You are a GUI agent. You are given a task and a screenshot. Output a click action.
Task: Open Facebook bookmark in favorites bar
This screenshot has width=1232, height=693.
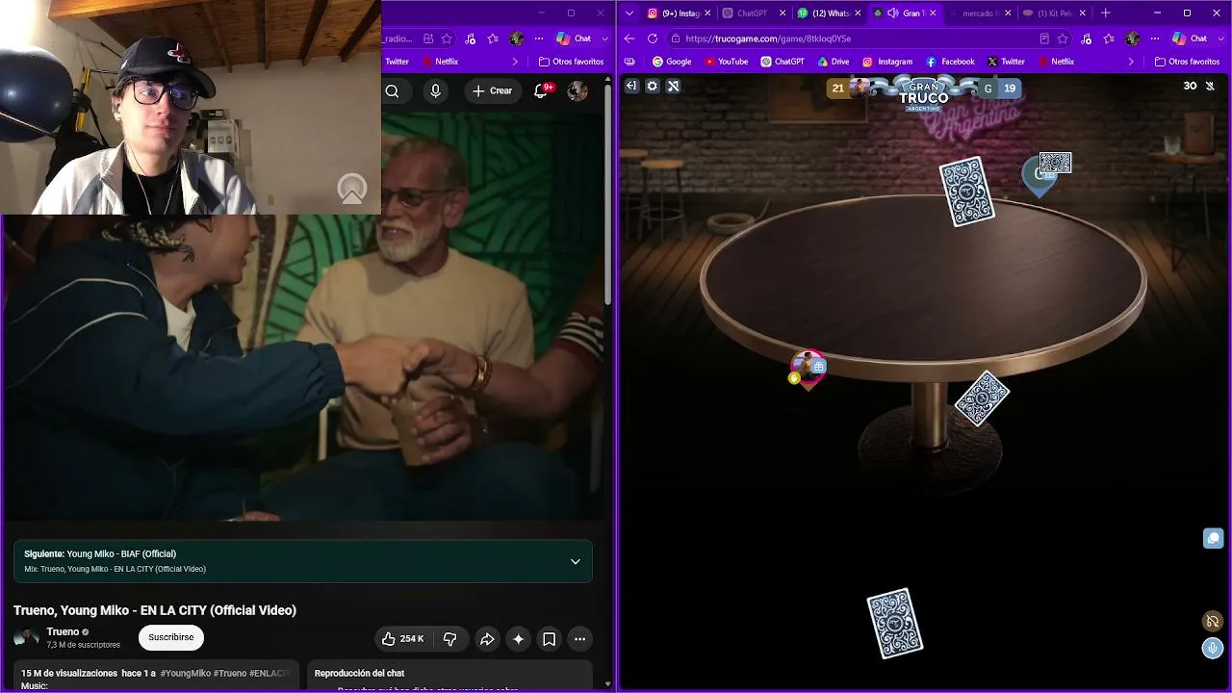951,62
